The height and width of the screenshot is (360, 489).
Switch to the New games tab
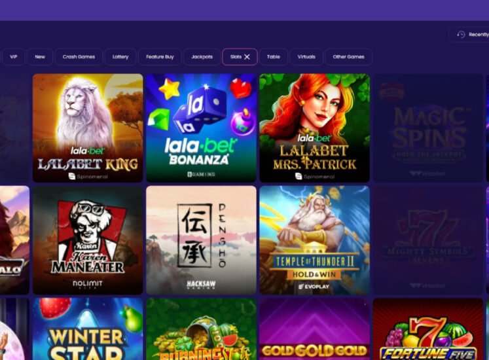coord(40,57)
